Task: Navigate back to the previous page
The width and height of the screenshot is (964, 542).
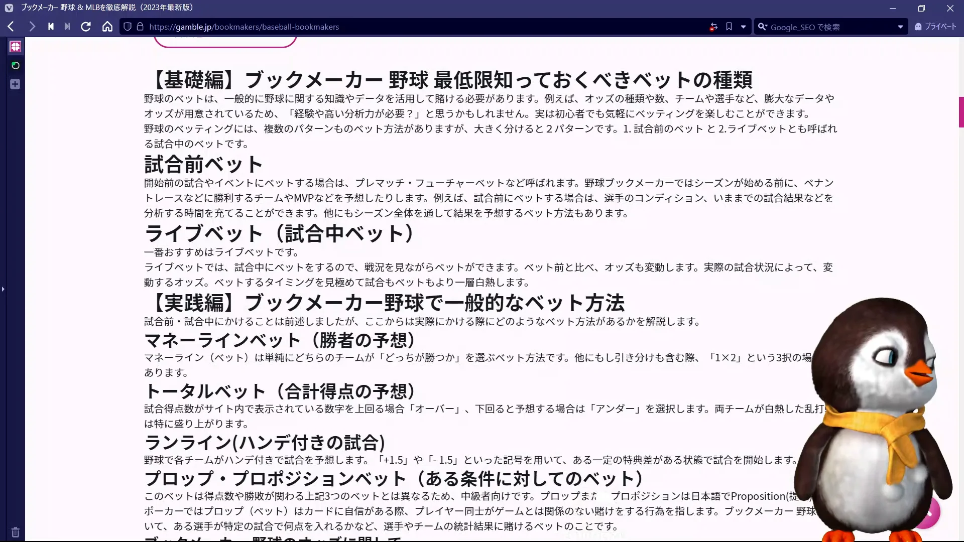Action: pyautogui.click(x=10, y=27)
